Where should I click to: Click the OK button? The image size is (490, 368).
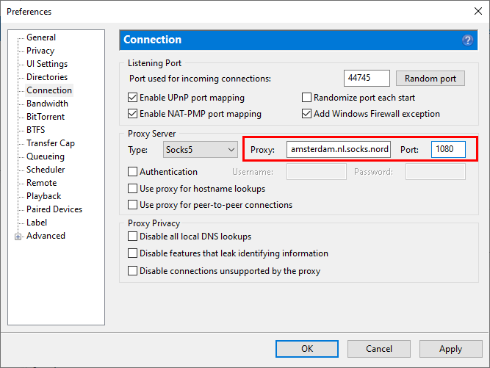pyautogui.click(x=307, y=349)
